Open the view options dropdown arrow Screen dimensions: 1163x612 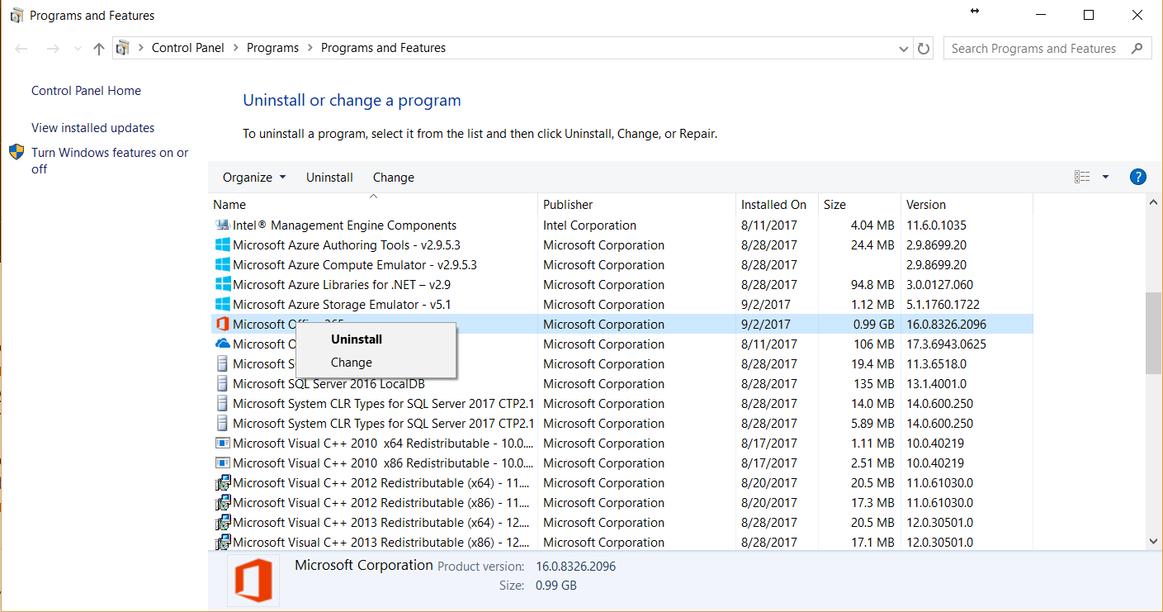tap(1105, 177)
